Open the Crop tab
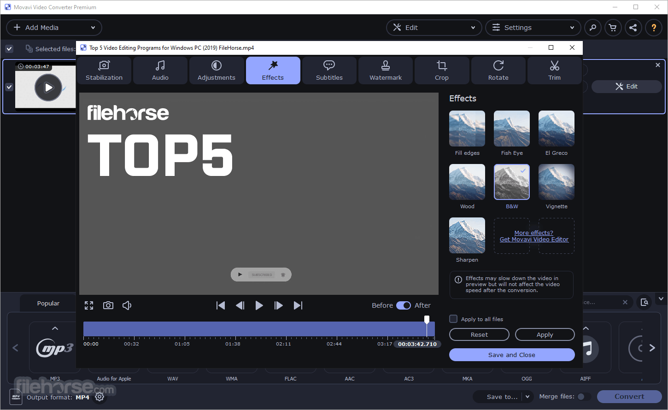 coord(442,70)
